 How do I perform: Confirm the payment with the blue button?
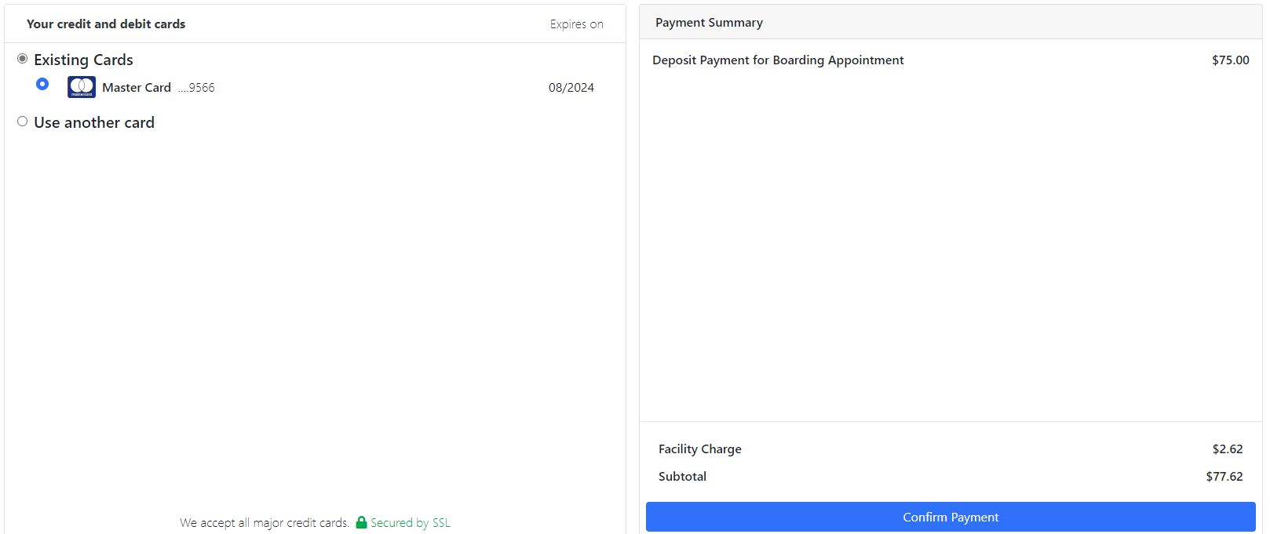coord(951,517)
